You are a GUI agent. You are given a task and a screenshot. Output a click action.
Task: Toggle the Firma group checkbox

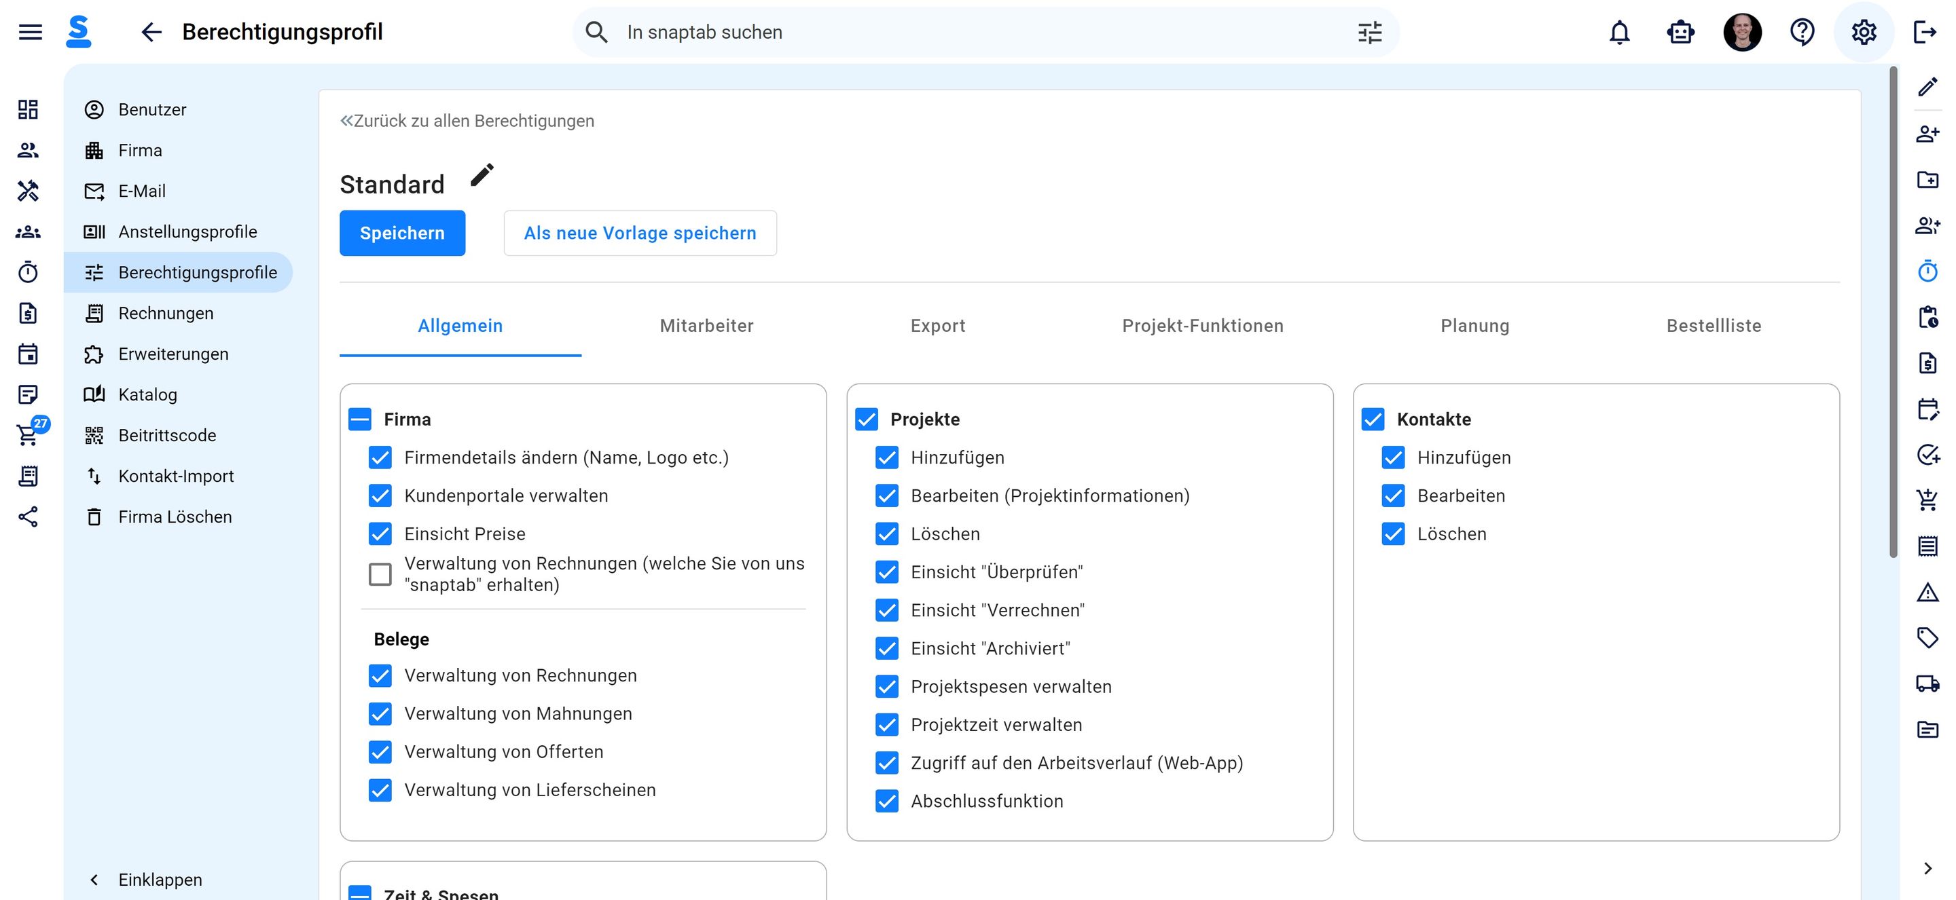360,419
